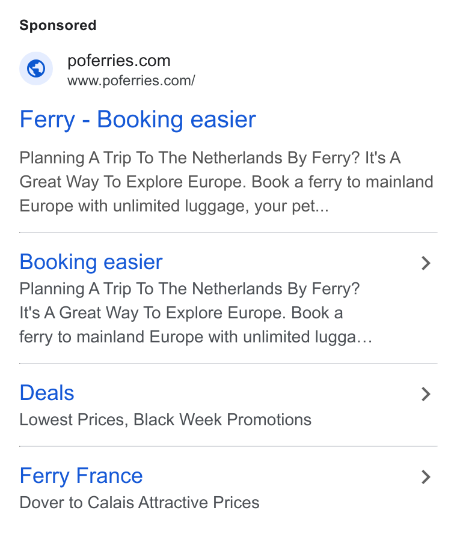Click the line 'Great Way To Explore Europe'

(x=227, y=182)
